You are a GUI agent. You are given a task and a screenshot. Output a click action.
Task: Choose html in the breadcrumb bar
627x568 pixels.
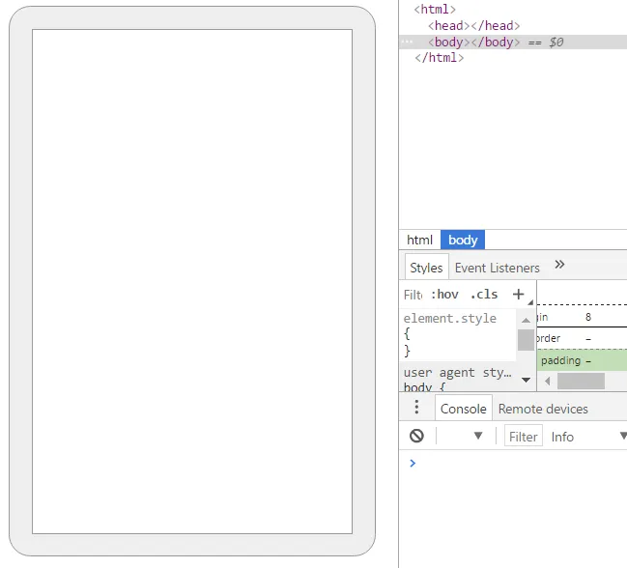(419, 240)
